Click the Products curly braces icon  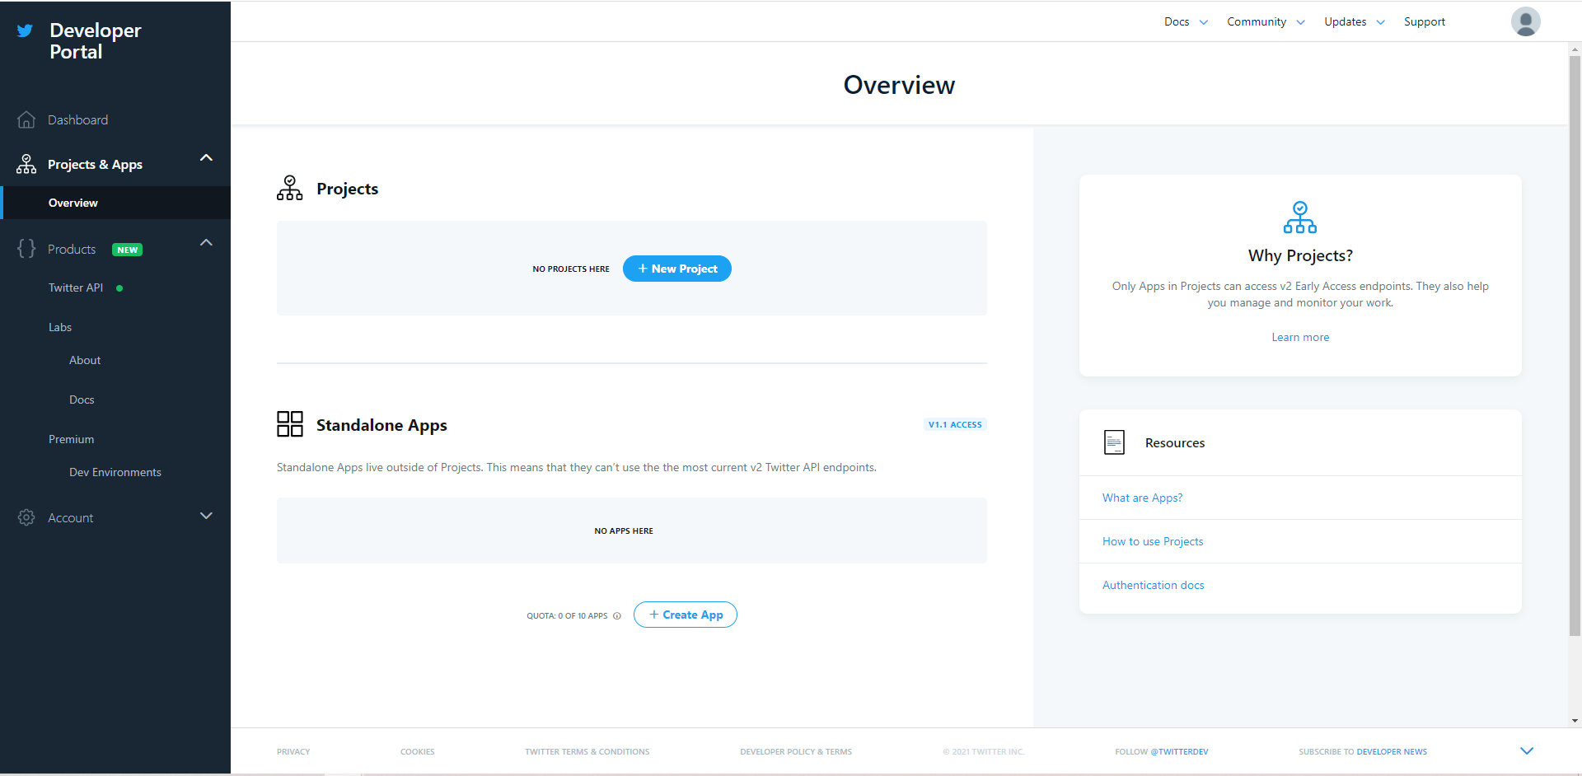26,249
